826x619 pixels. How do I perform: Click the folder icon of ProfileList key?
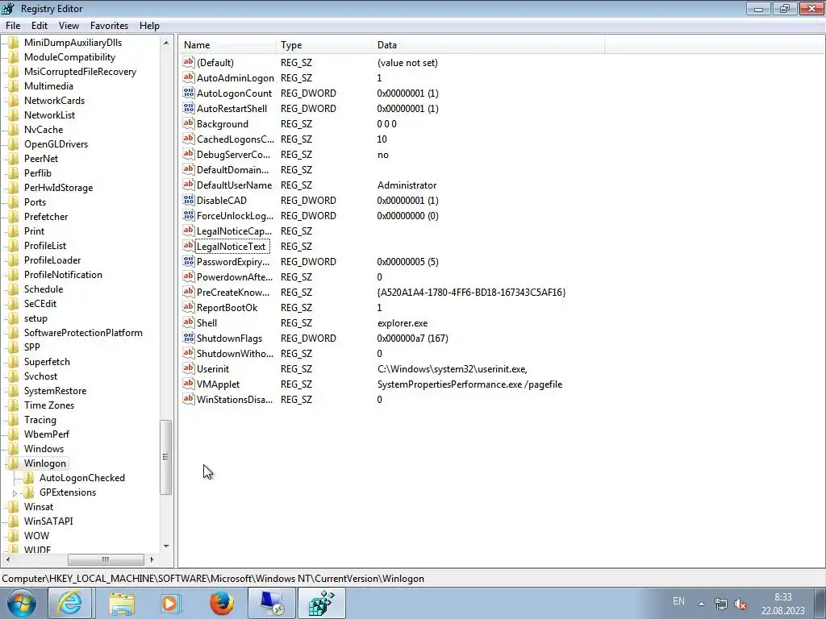(x=14, y=246)
